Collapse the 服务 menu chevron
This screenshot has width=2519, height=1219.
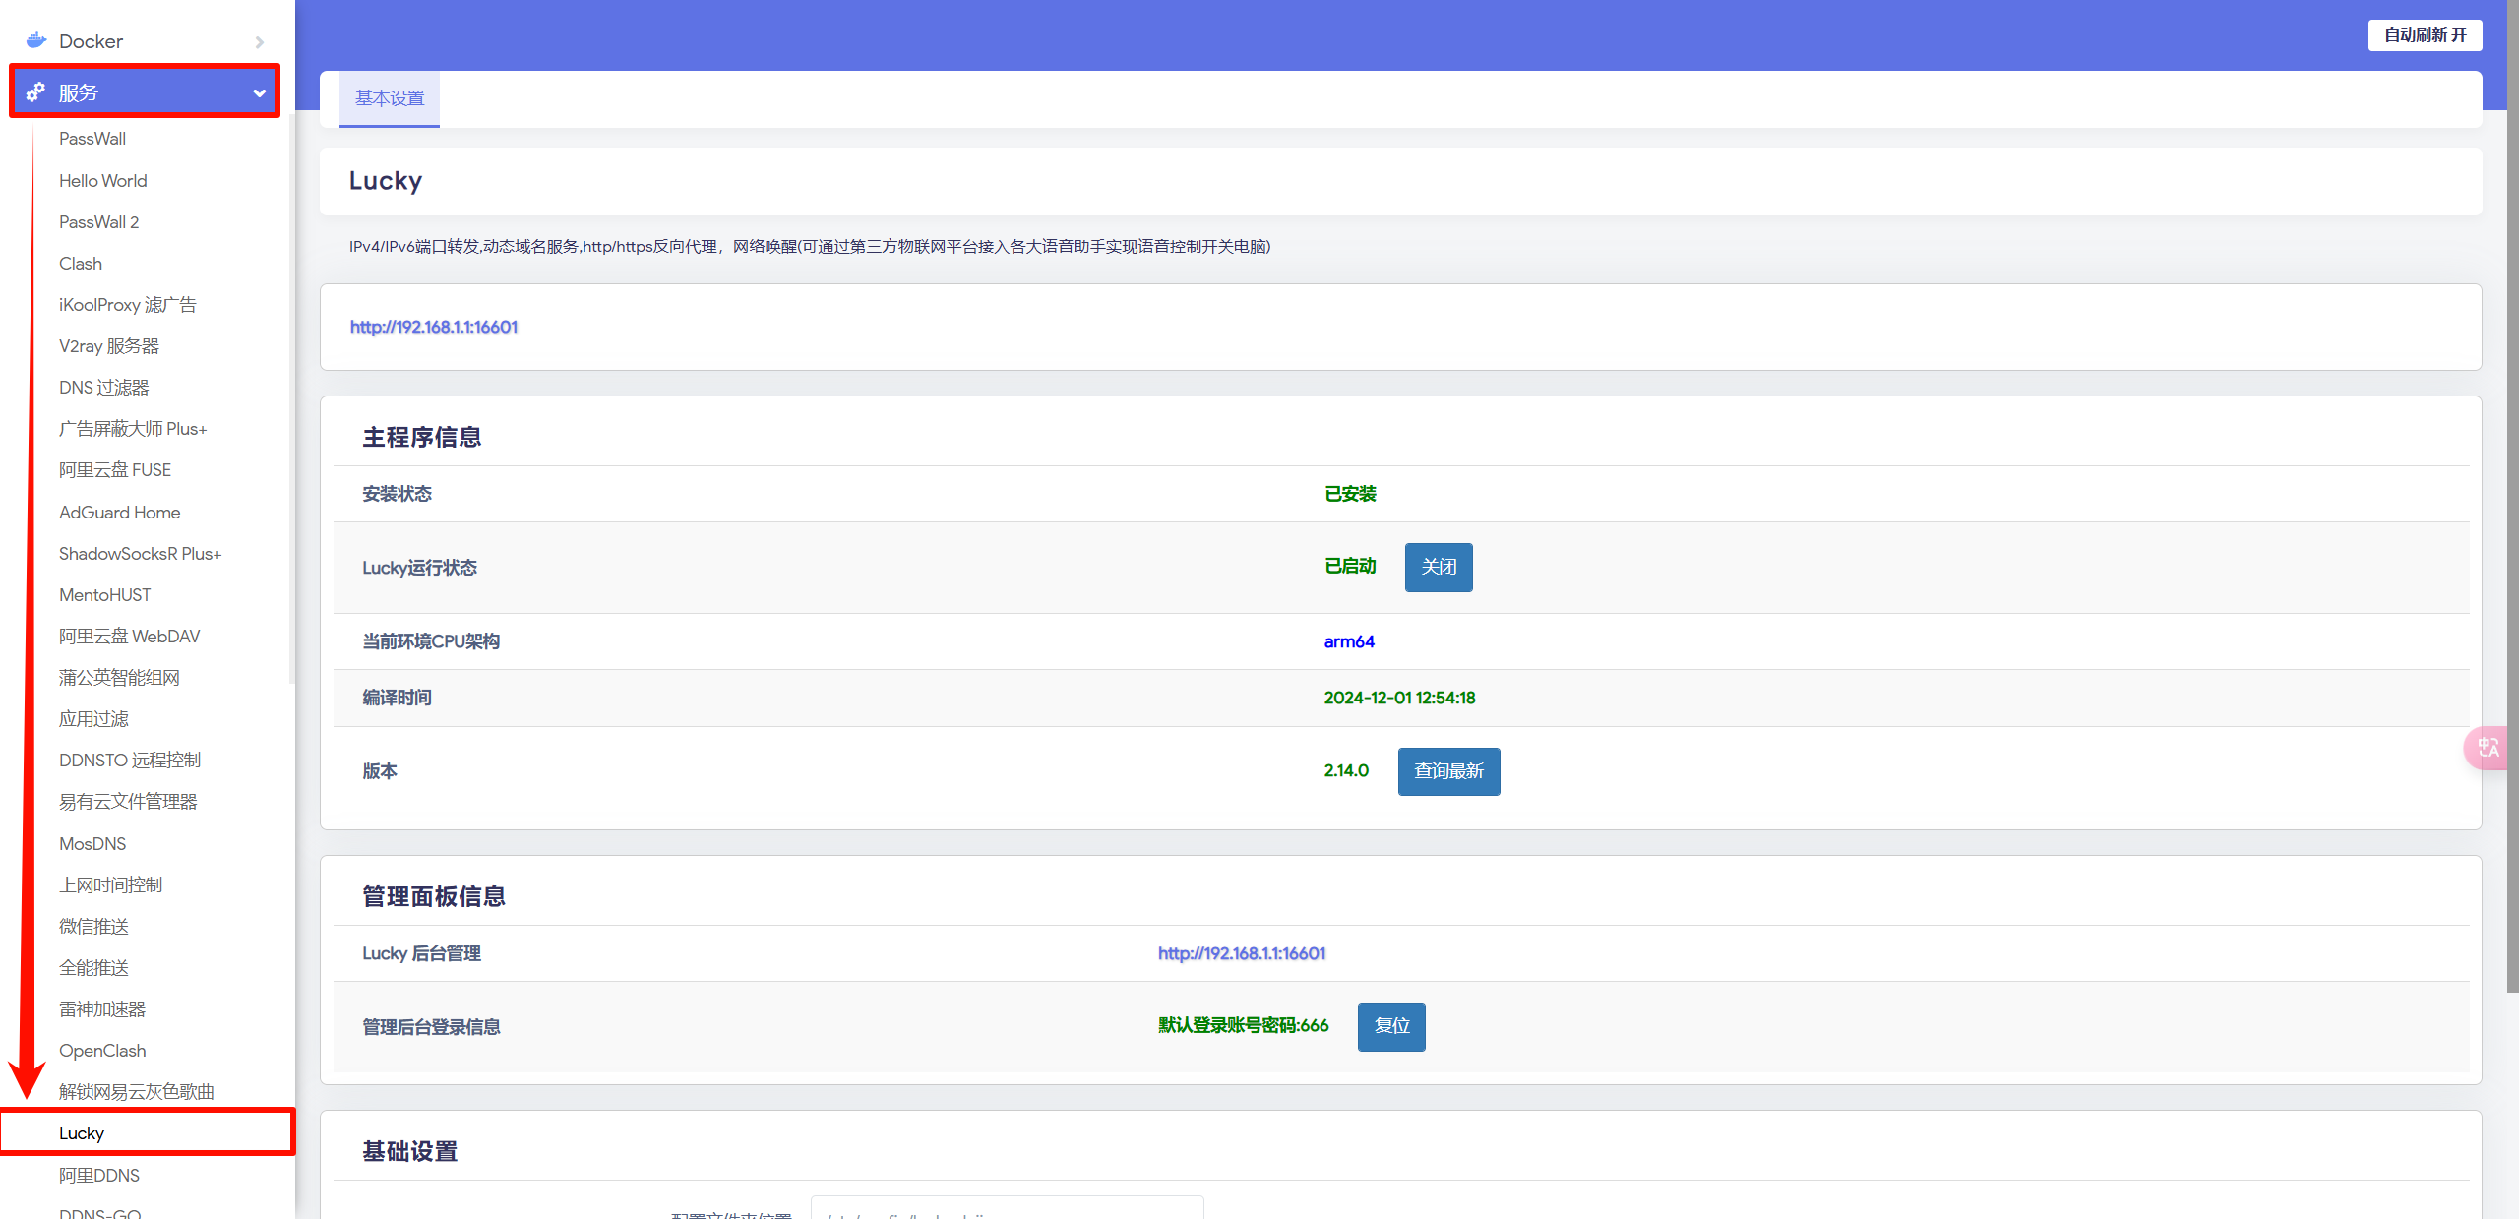pyautogui.click(x=259, y=92)
